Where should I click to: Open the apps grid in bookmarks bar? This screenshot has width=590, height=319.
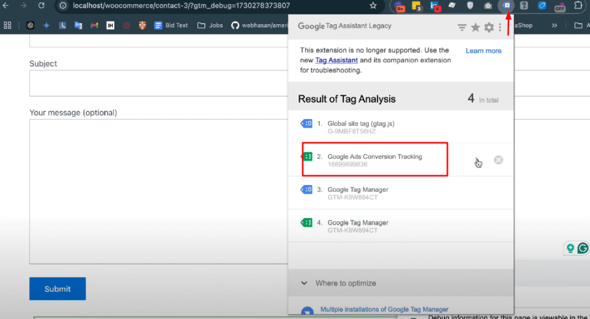[x=7, y=25]
